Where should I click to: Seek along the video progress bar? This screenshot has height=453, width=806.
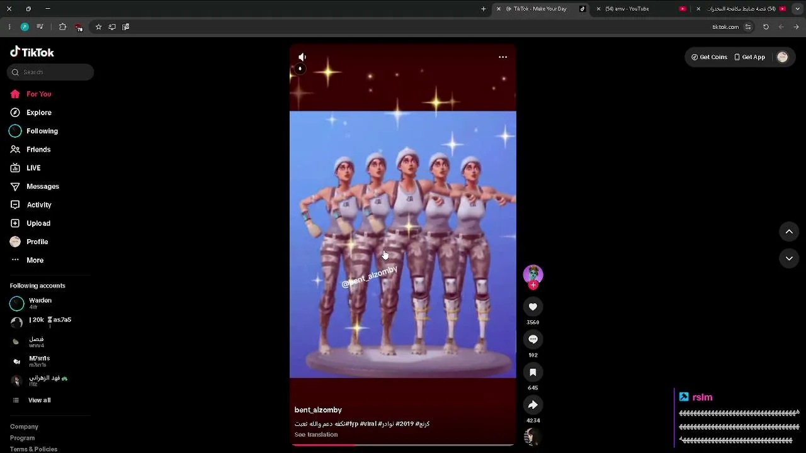pos(403,445)
